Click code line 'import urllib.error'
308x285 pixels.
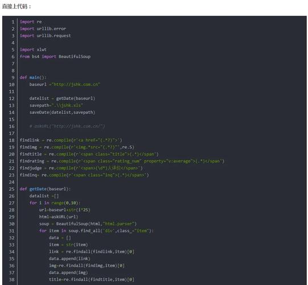[x=43, y=28]
